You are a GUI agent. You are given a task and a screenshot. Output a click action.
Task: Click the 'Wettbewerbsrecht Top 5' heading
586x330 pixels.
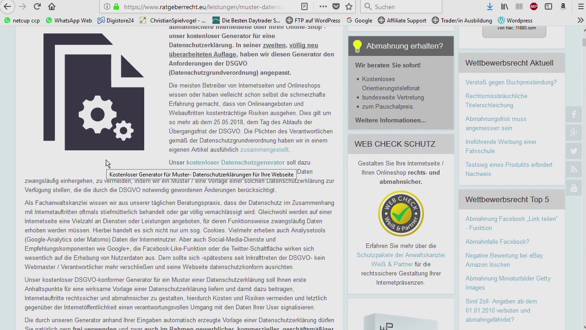coord(507,199)
